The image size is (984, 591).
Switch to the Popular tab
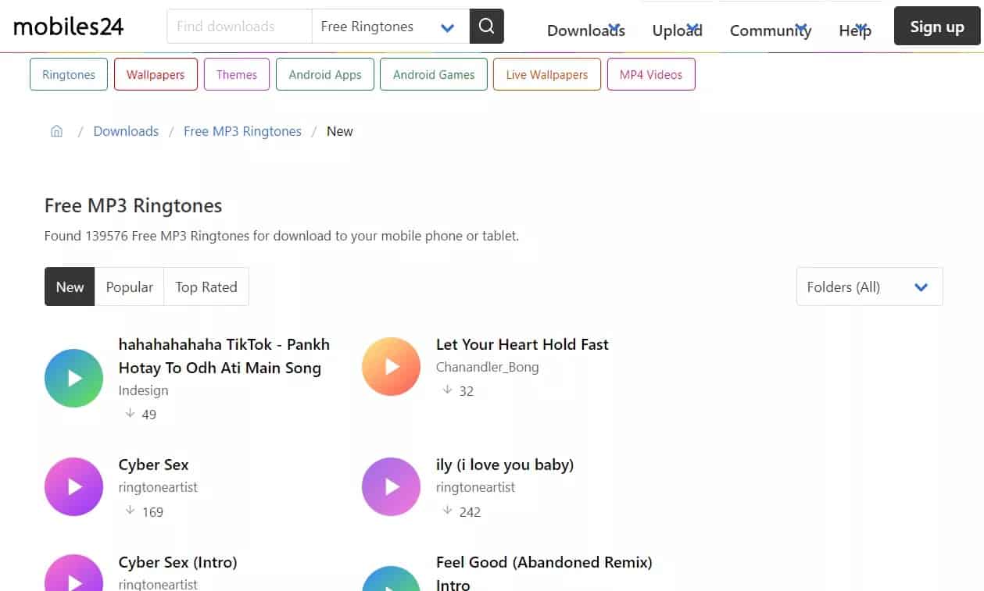point(129,287)
